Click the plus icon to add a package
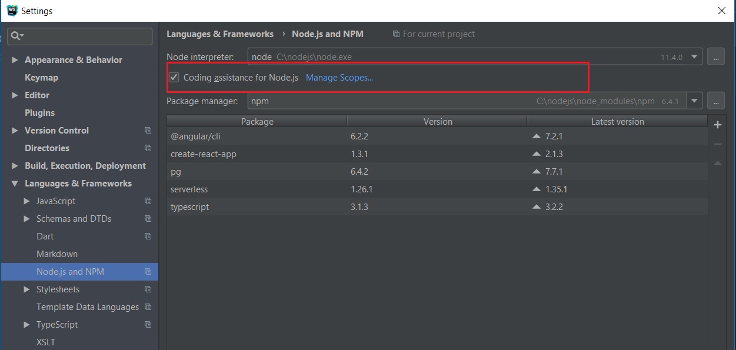This screenshot has width=736, height=350. click(717, 125)
